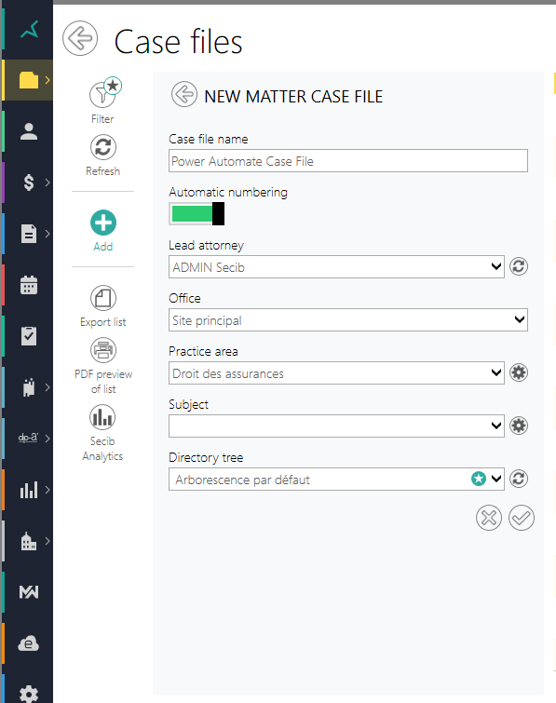
Task: Open the dp-a sidebar module
Action: click(28, 438)
